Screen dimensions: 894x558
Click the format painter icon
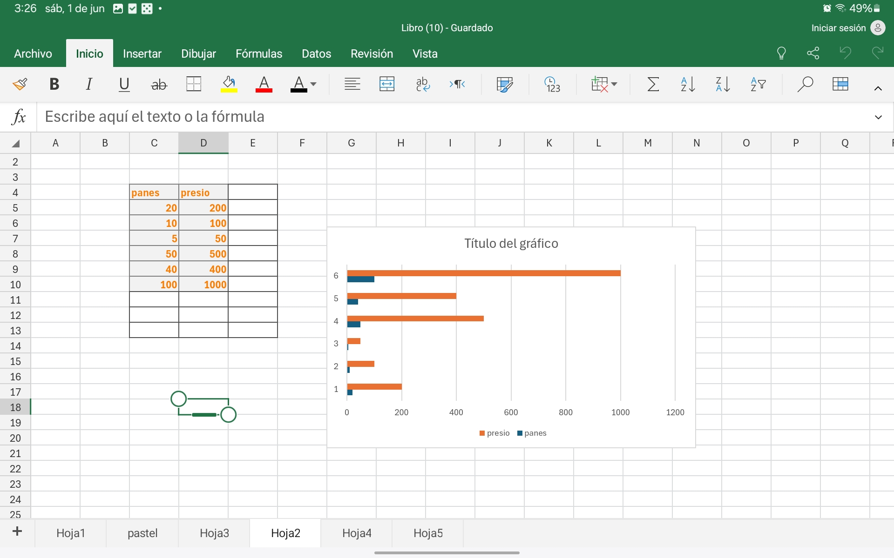[20, 84]
